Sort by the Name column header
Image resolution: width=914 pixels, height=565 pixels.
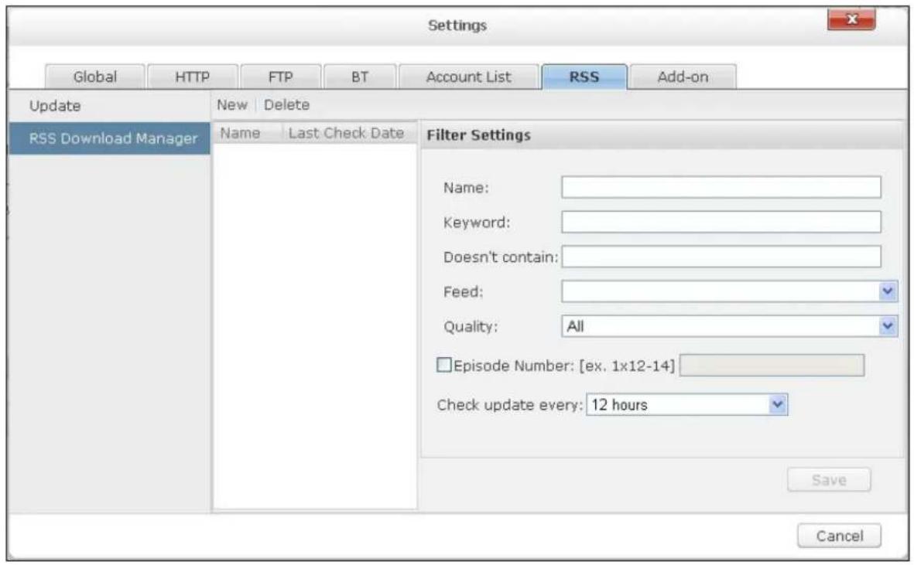coord(247,133)
